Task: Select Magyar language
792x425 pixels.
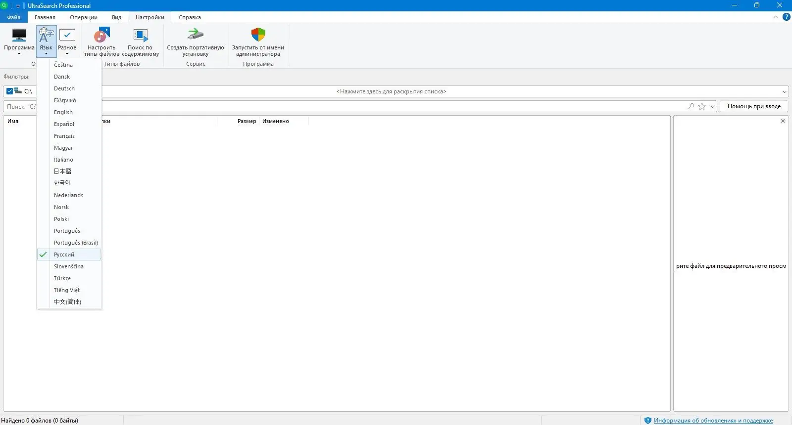Action: click(x=69, y=148)
